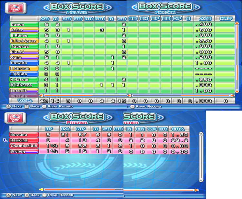
Task: Click the B Back button icon in fielder screen
Action: click(x=27, y=107)
